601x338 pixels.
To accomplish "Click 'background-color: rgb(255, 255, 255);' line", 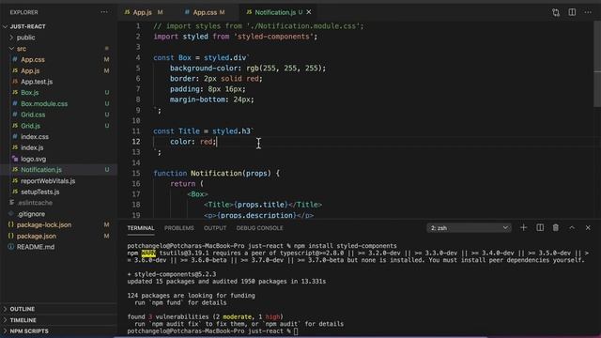I will tap(248, 69).
